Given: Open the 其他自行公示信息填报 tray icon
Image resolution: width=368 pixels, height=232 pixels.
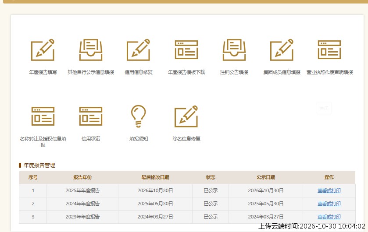Looking at the screenshot, I should [91, 49].
